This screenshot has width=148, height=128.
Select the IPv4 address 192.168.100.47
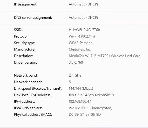[80, 102]
